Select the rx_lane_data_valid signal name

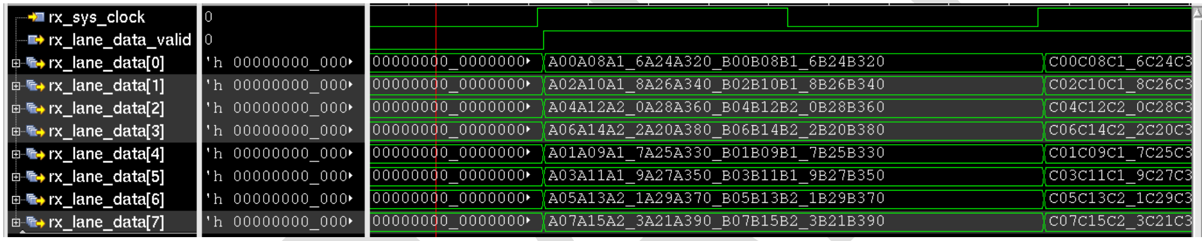coord(120,40)
